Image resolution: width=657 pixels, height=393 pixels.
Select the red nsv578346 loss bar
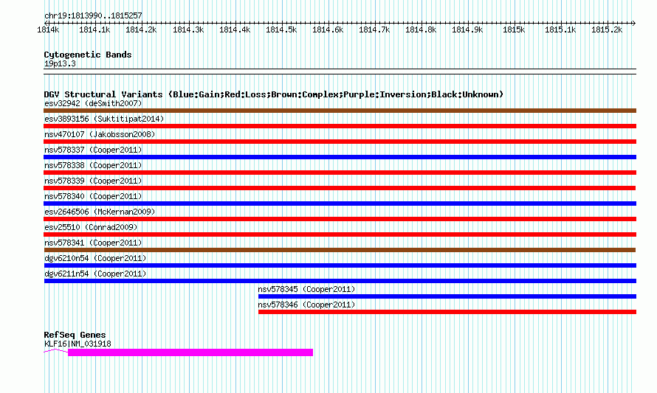point(447,312)
